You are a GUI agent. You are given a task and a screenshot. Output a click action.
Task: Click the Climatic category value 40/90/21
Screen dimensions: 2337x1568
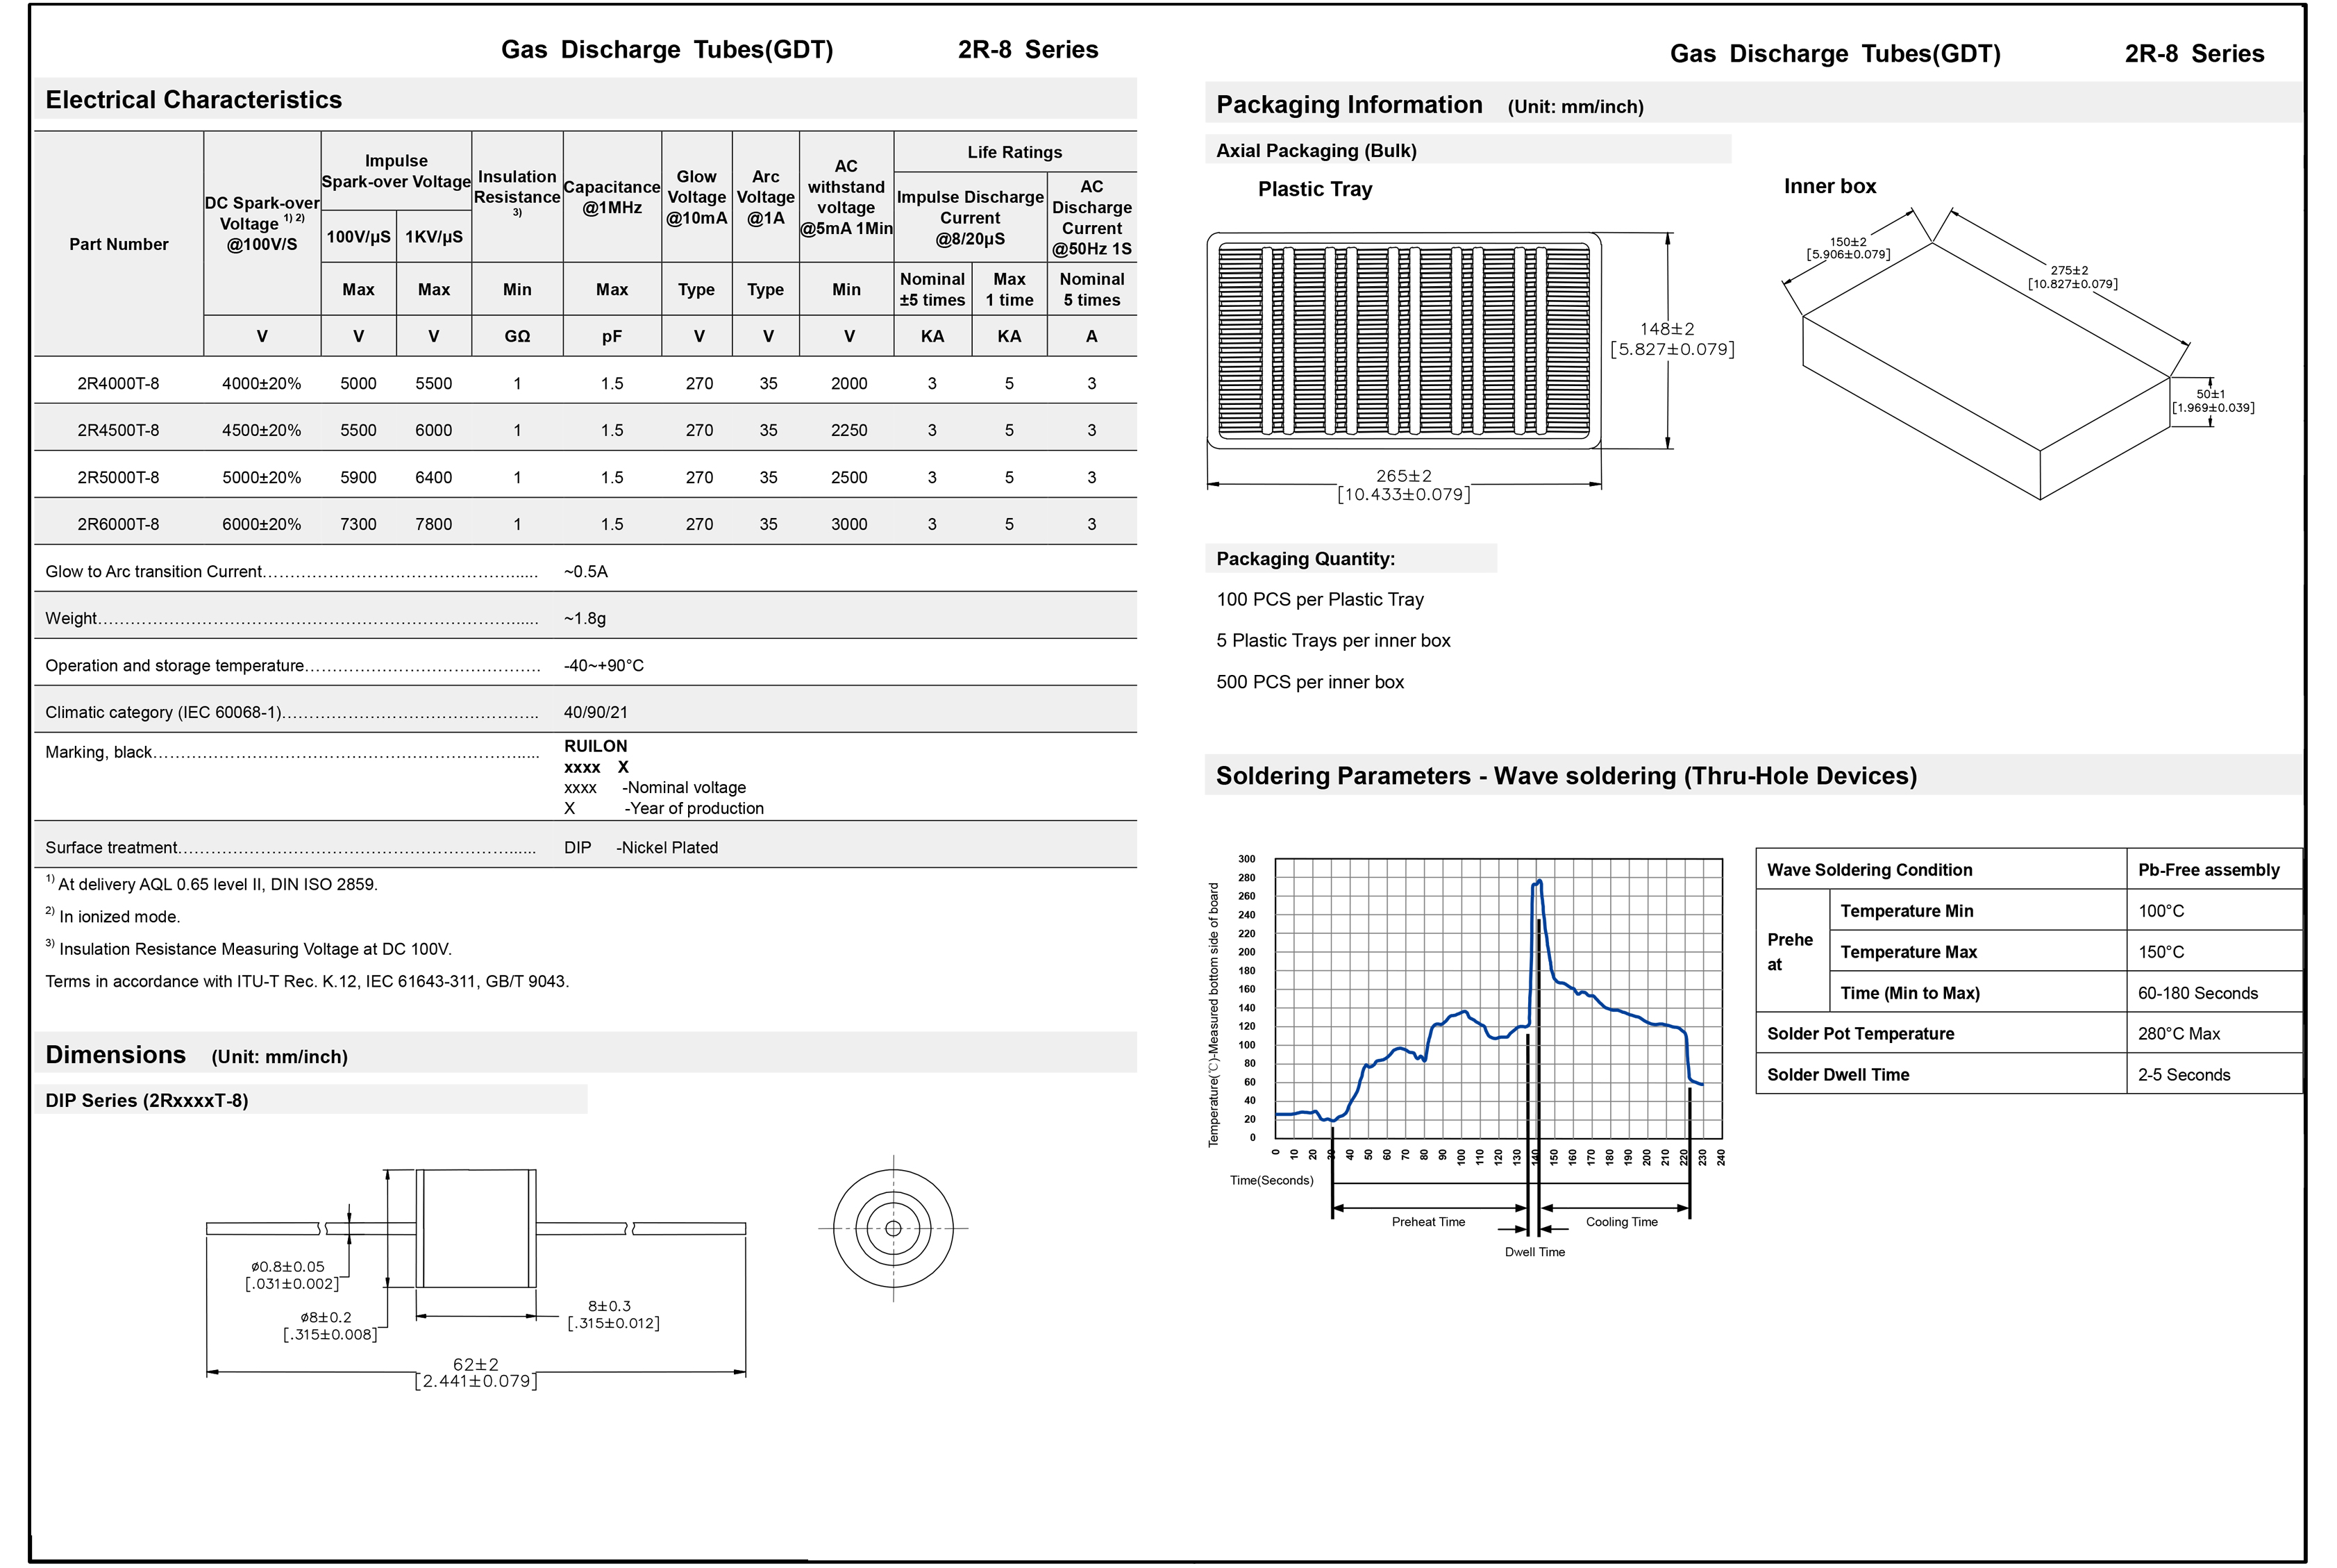point(595,712)
